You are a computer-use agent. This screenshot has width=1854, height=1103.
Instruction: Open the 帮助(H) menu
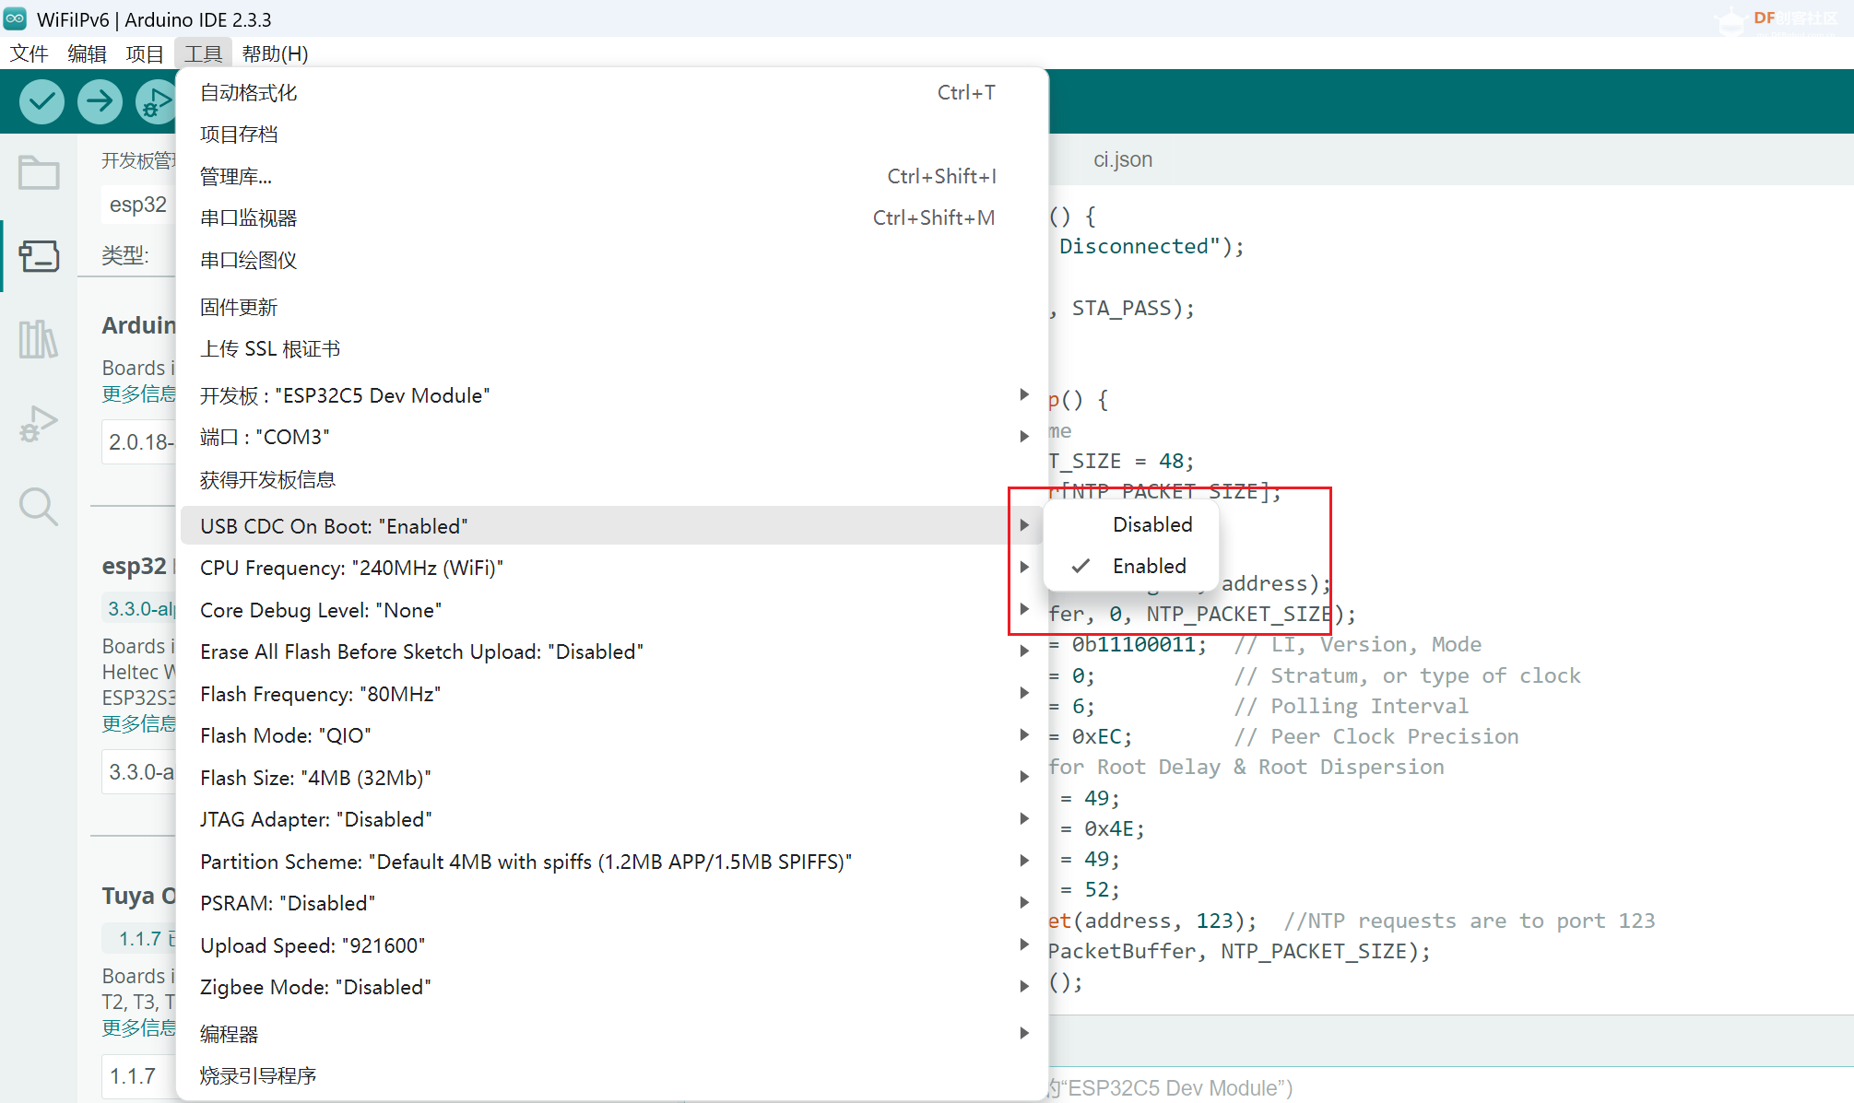(275, 53)
